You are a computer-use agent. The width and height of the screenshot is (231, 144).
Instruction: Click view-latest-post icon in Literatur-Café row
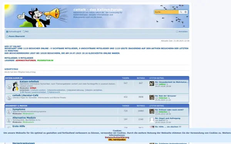[169, 98]
